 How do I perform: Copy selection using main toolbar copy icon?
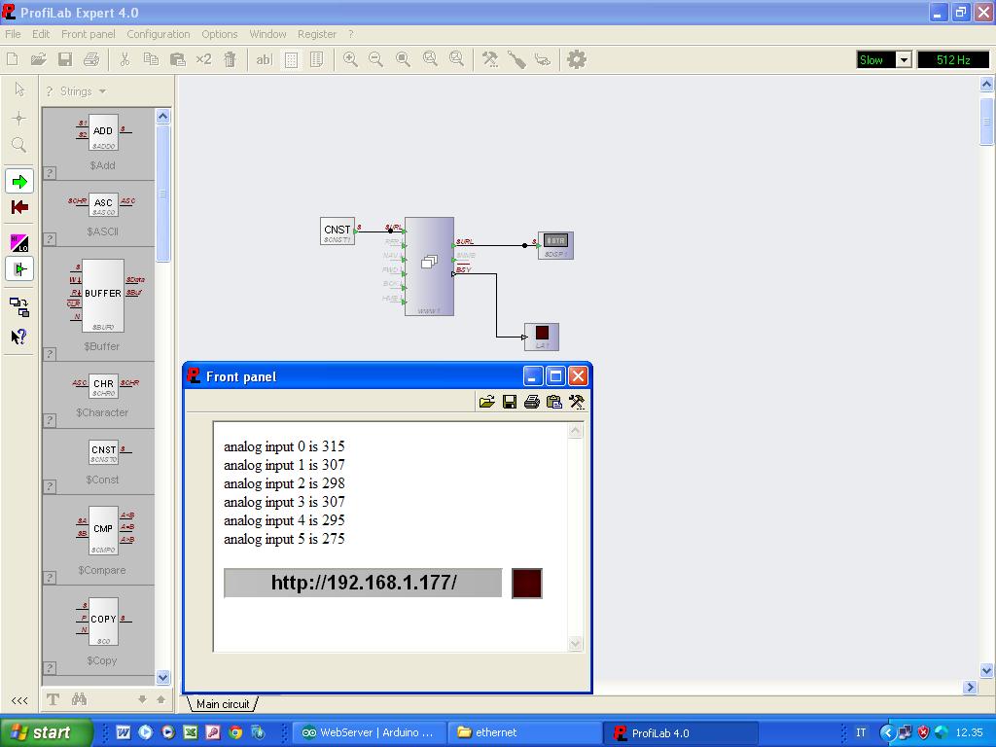151,59
